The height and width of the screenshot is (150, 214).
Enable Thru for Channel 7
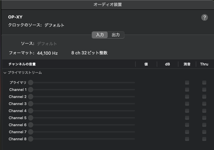tap(204, 132)
